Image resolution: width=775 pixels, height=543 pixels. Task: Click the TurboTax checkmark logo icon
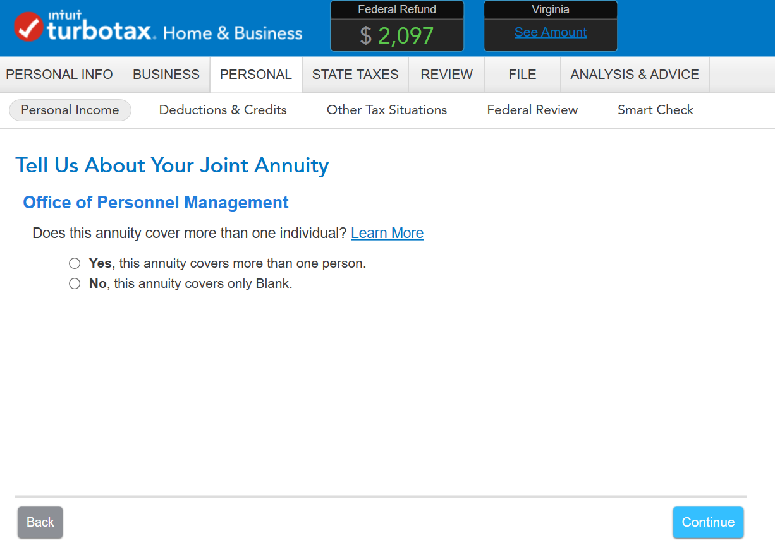pos(28,27)
